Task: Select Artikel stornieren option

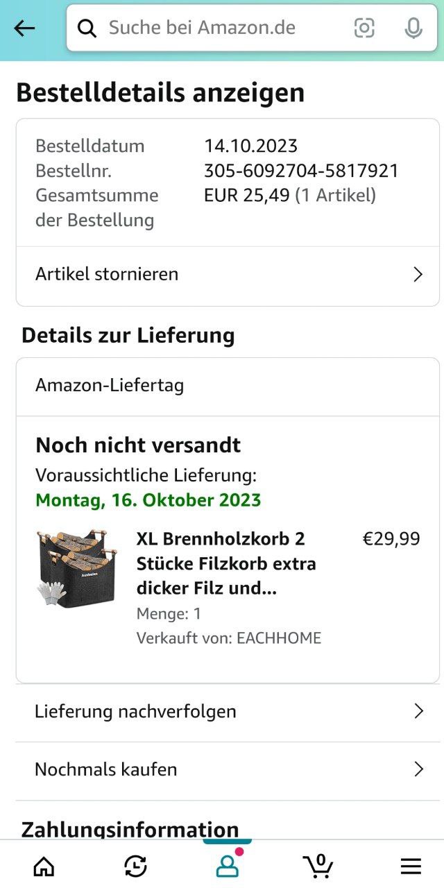Action: (x=107, y=274)
